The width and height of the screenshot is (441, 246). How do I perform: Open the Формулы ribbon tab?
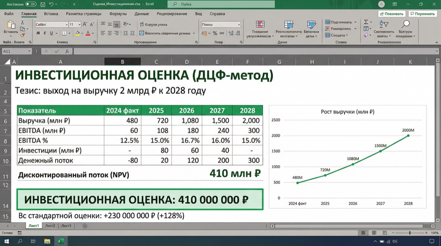118,14
